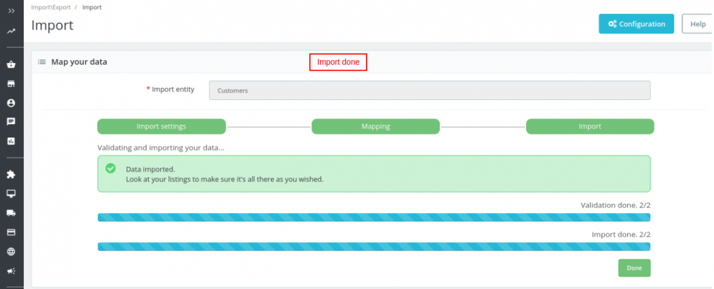Click the Import breadcrumb item
This screenshot has width=714, height=289.
coord(92,7)
